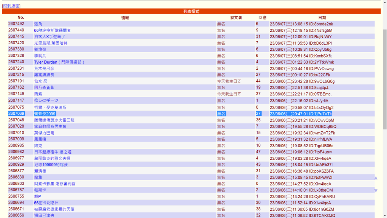Click author 今天我生日ㄛ in row 2607149
Image resolution: width=387 pixels, height=218 pixels.
(229, 94)
